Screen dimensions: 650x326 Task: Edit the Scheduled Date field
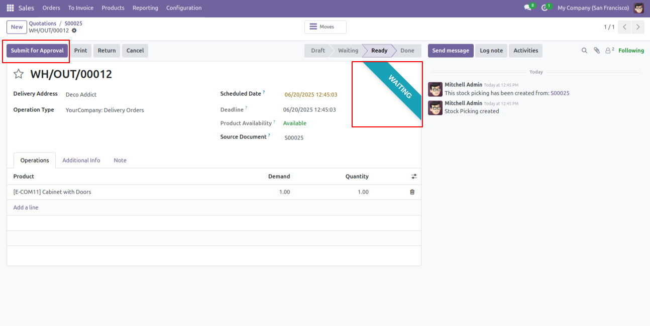tap(311, 95)
